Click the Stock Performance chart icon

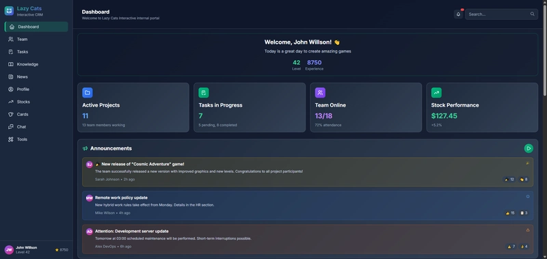pyautogui.click(x=436, y=93)
